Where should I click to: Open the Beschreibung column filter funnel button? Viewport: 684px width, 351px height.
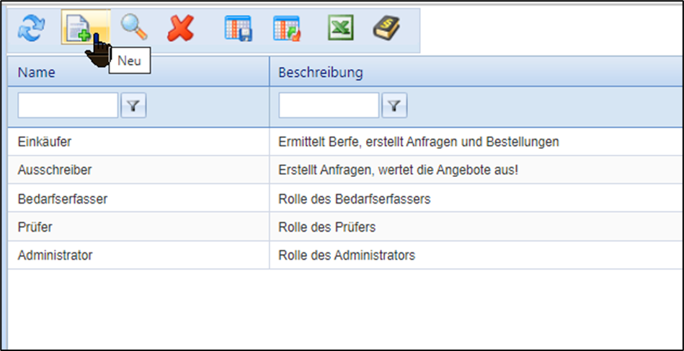394,106
